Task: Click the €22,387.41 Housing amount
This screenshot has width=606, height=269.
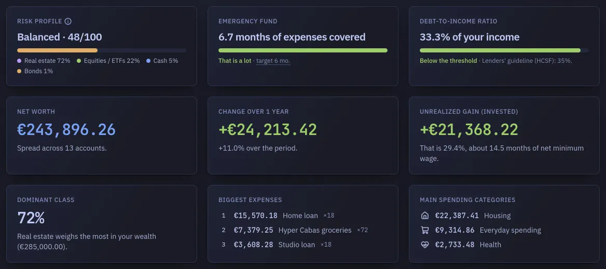Action: point(457,216)
